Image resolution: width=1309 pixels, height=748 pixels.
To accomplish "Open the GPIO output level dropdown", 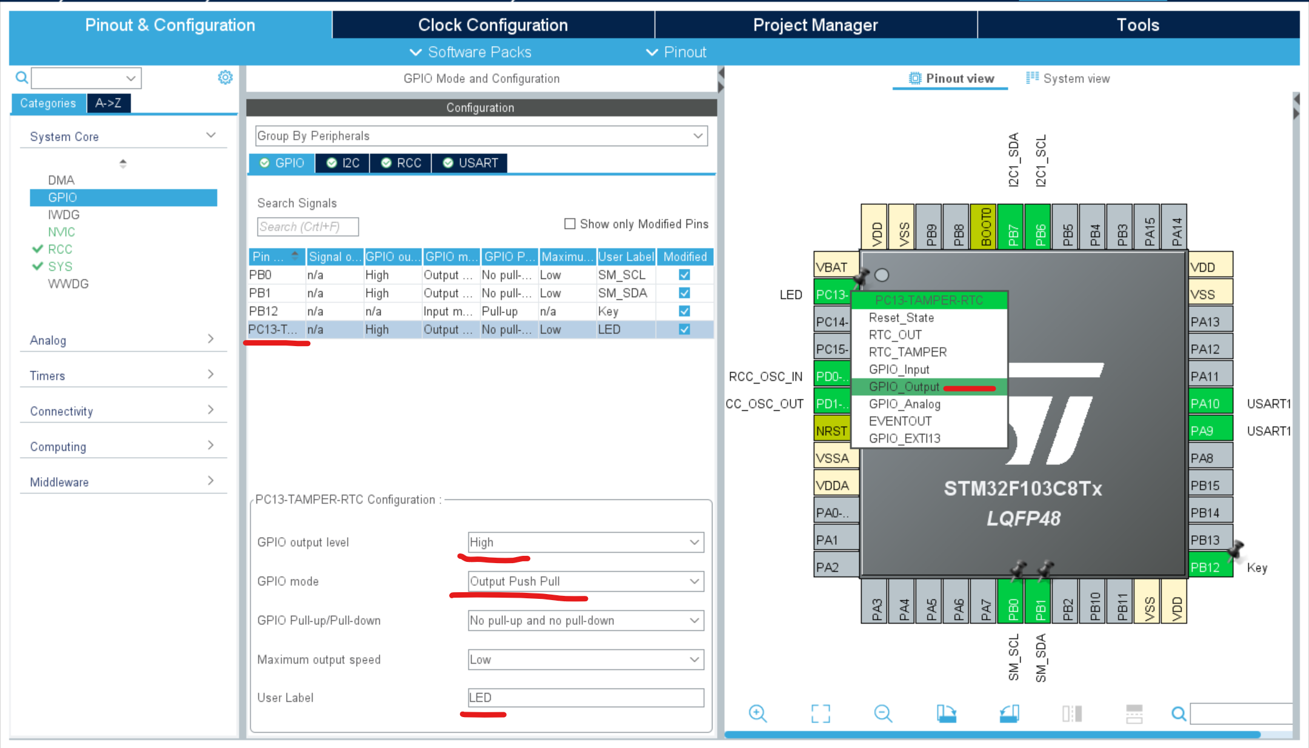I will pyautogui.click(x=585, y=542).
